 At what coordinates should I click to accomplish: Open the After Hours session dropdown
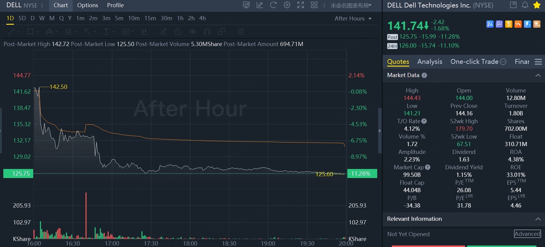coord(353,18)
